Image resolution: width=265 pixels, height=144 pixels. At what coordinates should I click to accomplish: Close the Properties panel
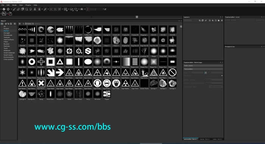tap(263, 46)
